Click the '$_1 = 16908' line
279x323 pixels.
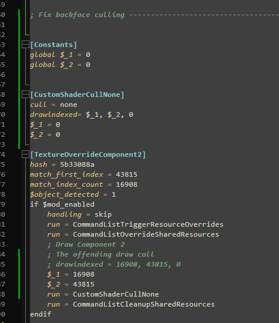point(71,274)
